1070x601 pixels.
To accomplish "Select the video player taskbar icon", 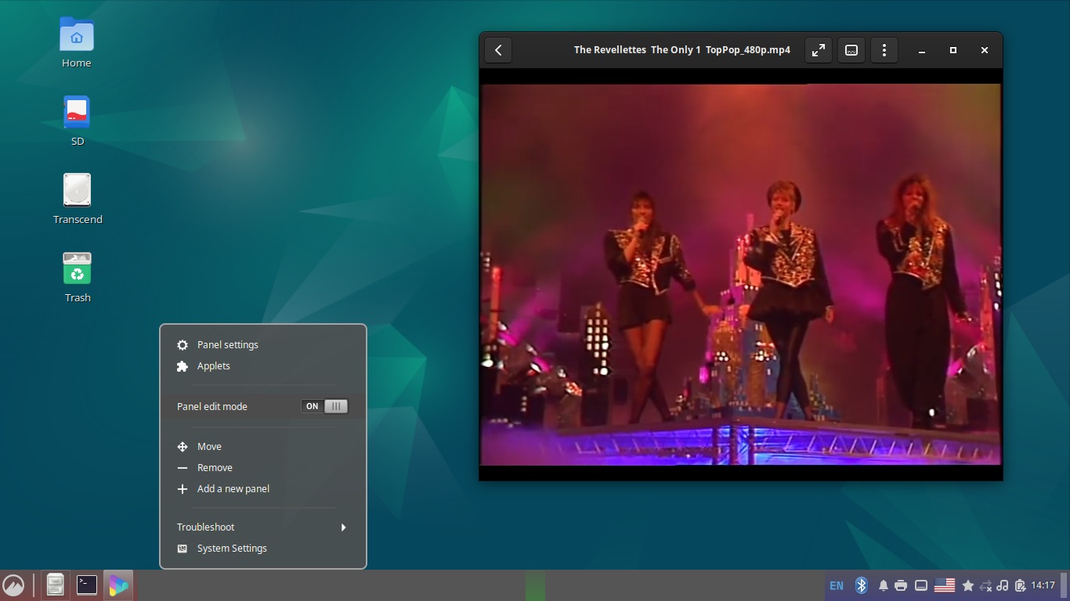I will click(x=118, y=585).
